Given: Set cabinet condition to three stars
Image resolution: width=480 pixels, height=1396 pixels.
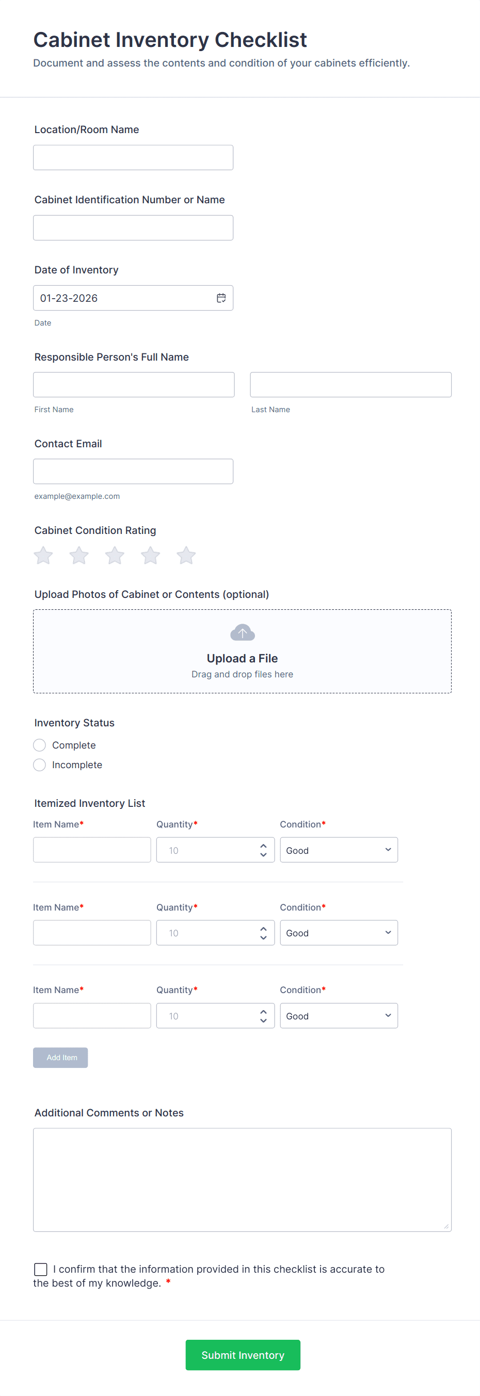Looking at the screenshot, I should (115, 556).
